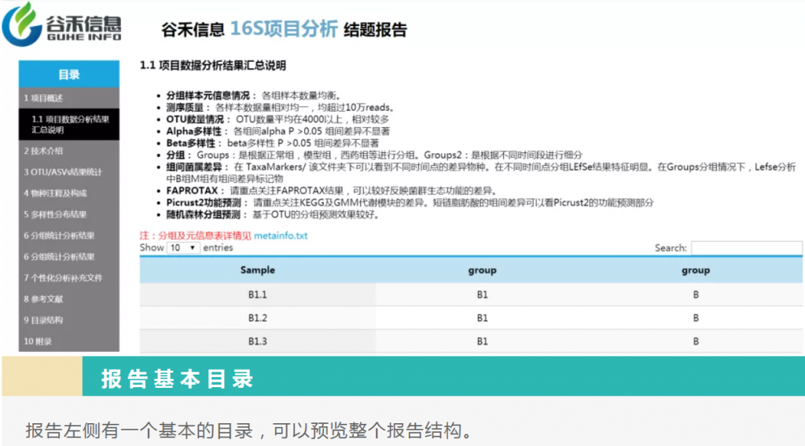Click the Guhe Info logo

pos(63,25)
